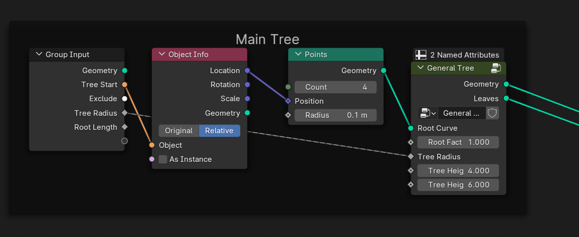Collapse the Group Input node chevron
This screenshot has width=579, height=237.
[x=39, y=54]
